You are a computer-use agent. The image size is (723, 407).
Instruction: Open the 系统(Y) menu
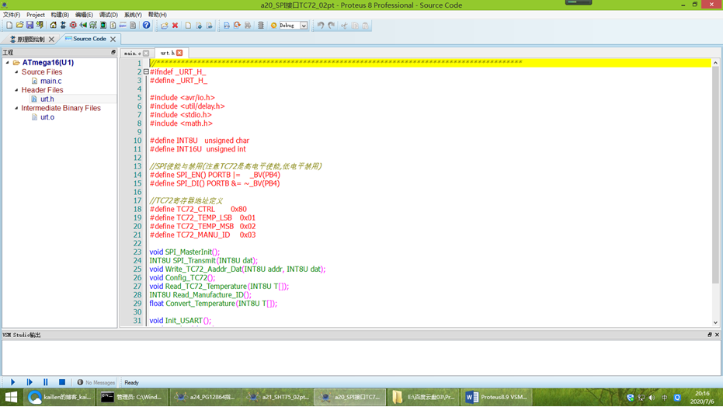coord(133,15)
